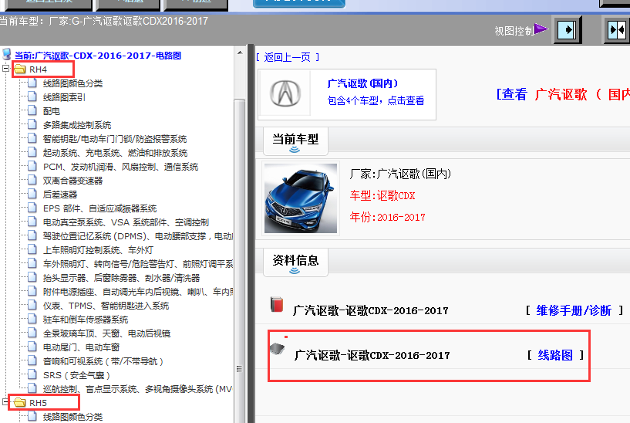
Task: Open 双离合器变速器 tree item
Action: pyautogui.click(x=72, y=181)
